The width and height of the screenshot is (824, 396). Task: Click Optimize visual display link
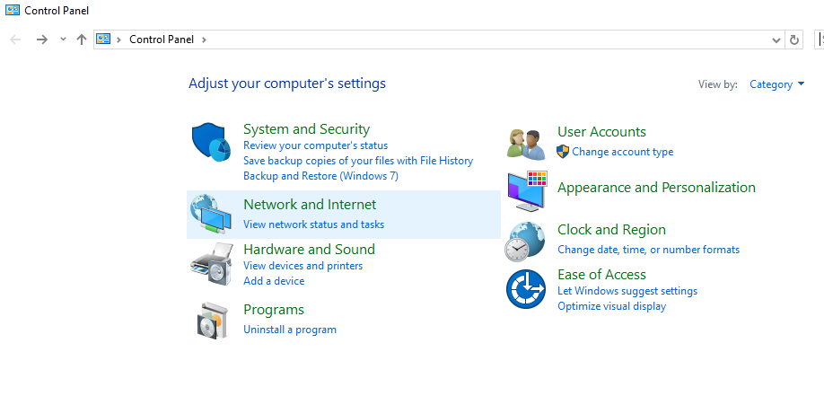tap(611, 306)
